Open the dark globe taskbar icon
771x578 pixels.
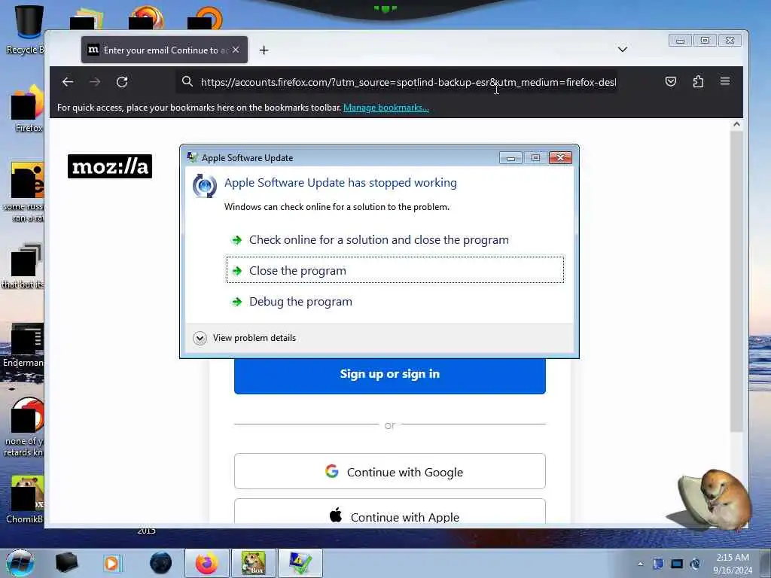[x=160, y=563]
